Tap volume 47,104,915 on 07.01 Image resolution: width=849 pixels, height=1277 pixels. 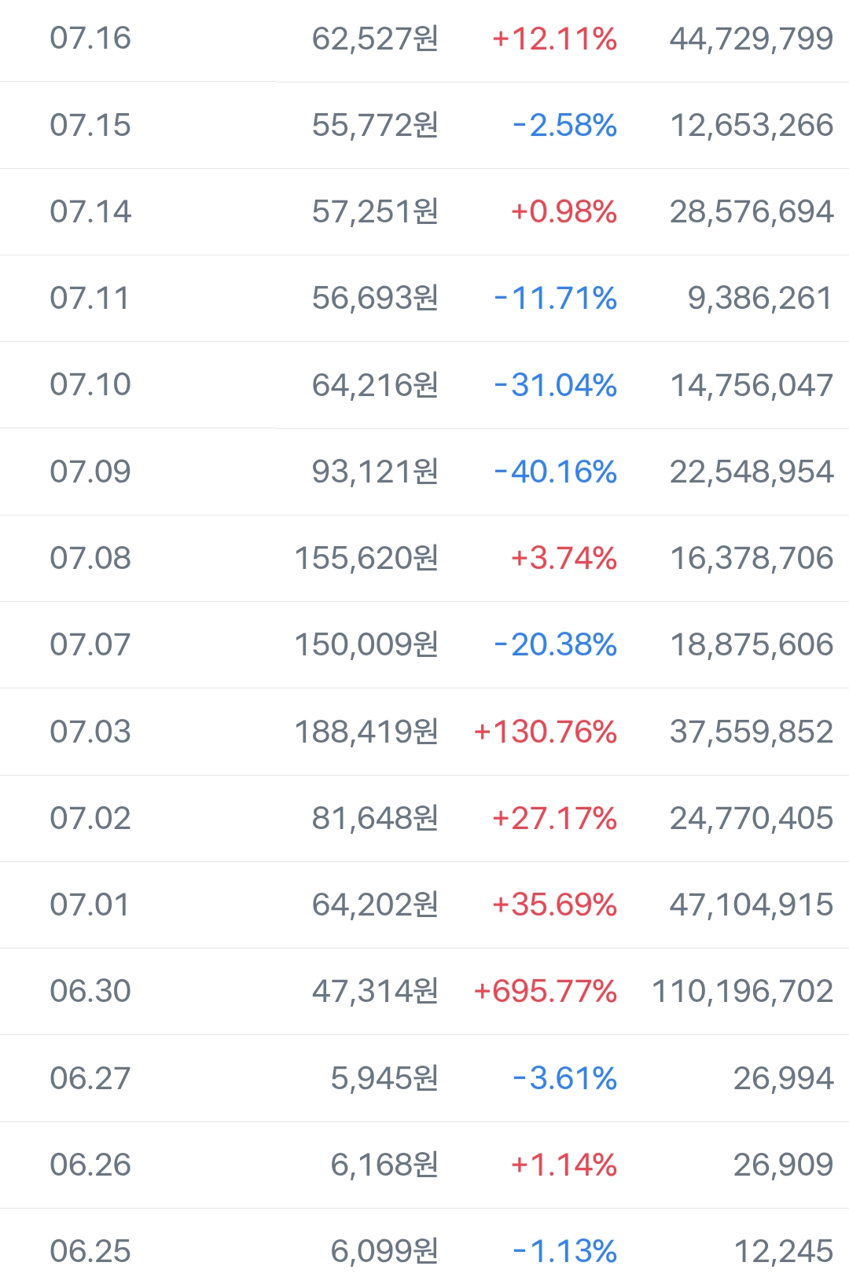pyautogui.click(x=752, y=905)
